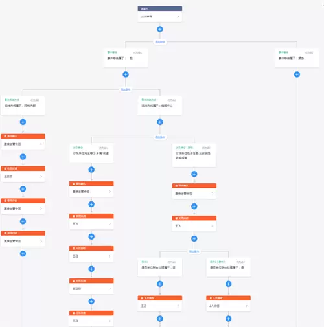The image size is (324, 327).
Task: Click plus below the 2人会签 approver node
Action: pyautogui.click(x=229, y=319)
